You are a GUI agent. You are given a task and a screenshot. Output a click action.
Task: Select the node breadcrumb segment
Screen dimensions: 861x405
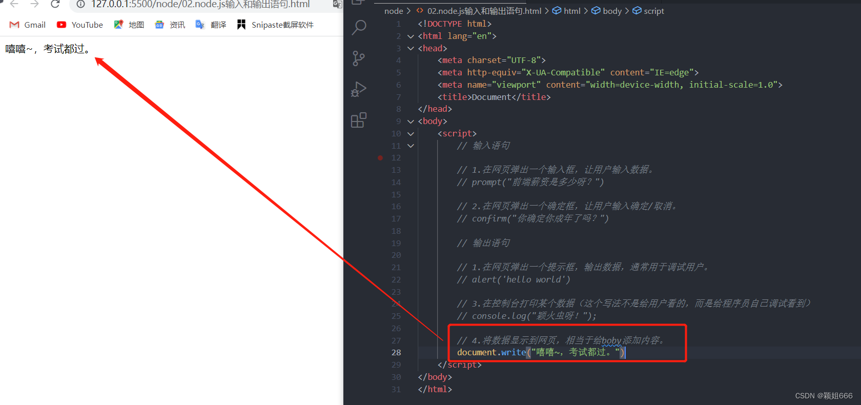point(394,11)
